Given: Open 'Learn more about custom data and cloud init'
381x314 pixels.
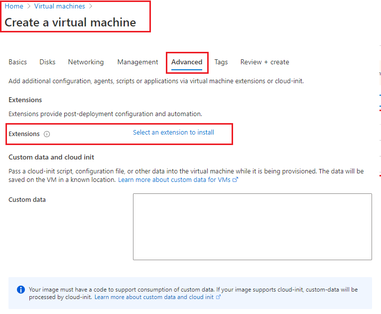Looking at the screenshot, I should (154, 297).
